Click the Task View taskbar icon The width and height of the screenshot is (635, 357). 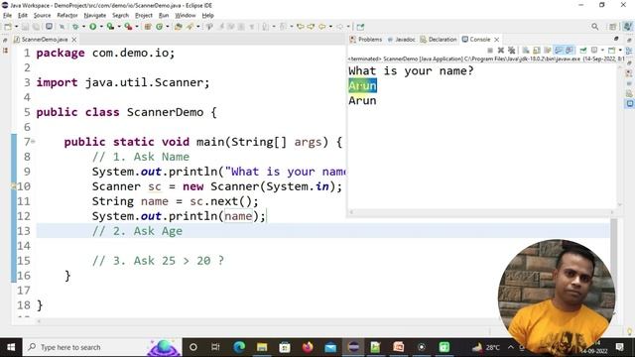click(215, 347)
